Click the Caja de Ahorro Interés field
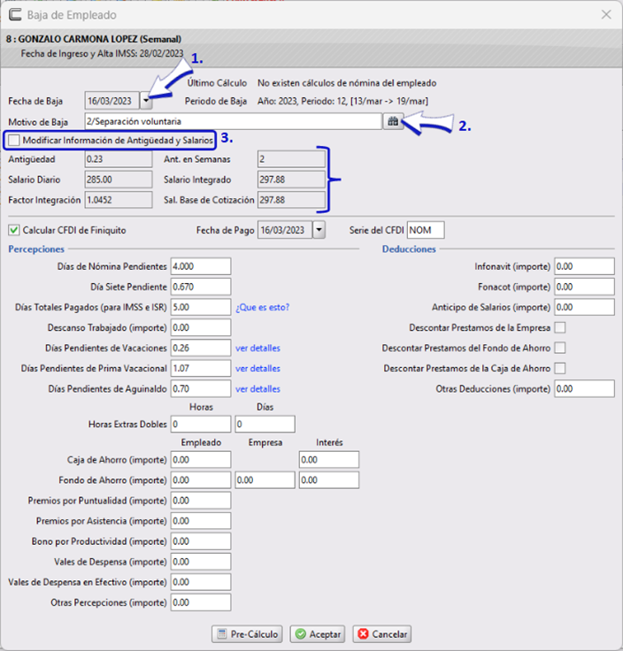Screen dimensions: 623x651 [329, 460]
